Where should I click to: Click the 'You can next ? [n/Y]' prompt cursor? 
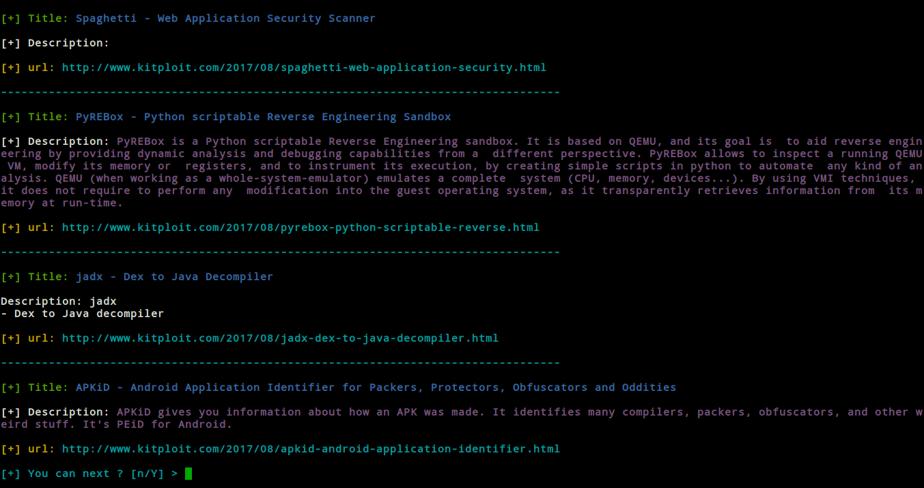(188, 473)
